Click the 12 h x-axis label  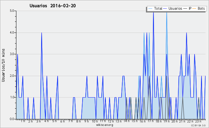click(111, 121)
